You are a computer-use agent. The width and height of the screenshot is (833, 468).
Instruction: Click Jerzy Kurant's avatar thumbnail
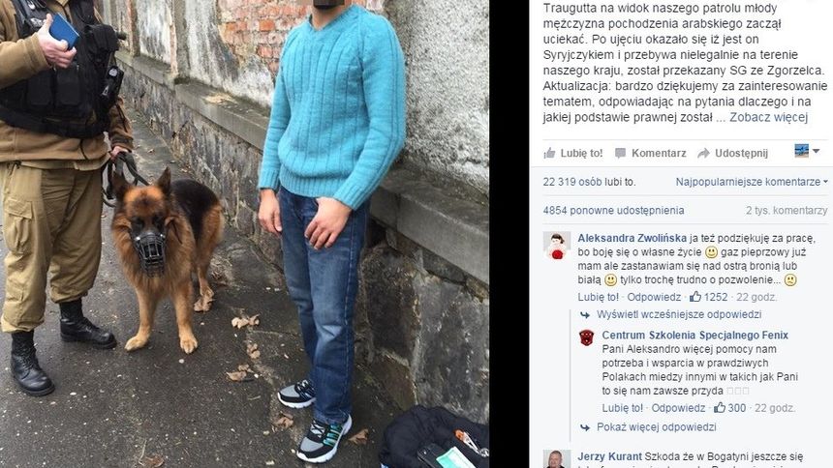tap(557, 459)
